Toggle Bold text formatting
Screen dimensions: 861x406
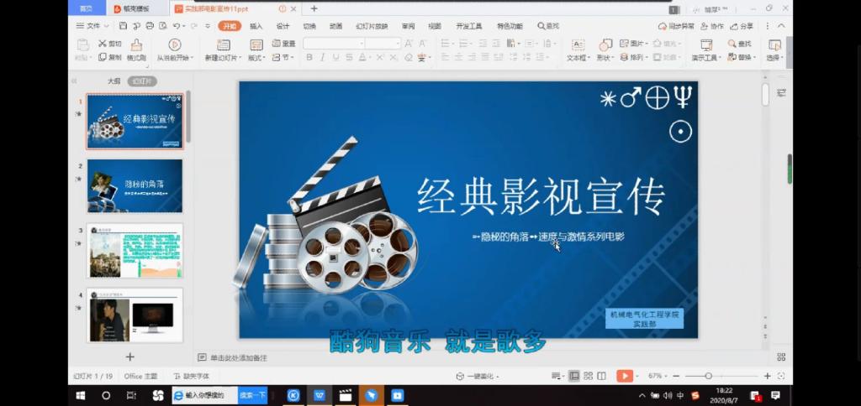click(x=309, y=58)
